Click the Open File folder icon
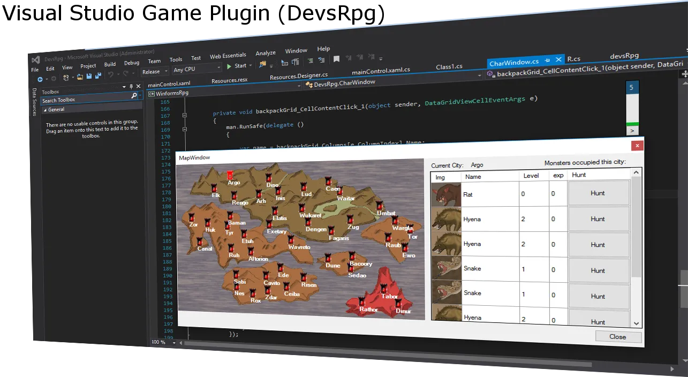 [x=80, y=77]
